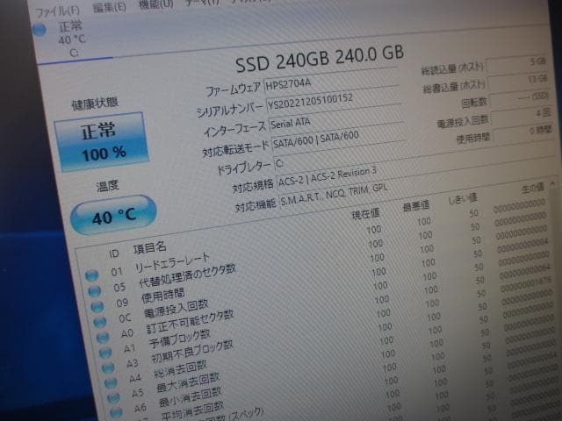Click the scrollbar up arrow of the SMART list
Viewport: 562px width, 421px height.
pos(552,183)
